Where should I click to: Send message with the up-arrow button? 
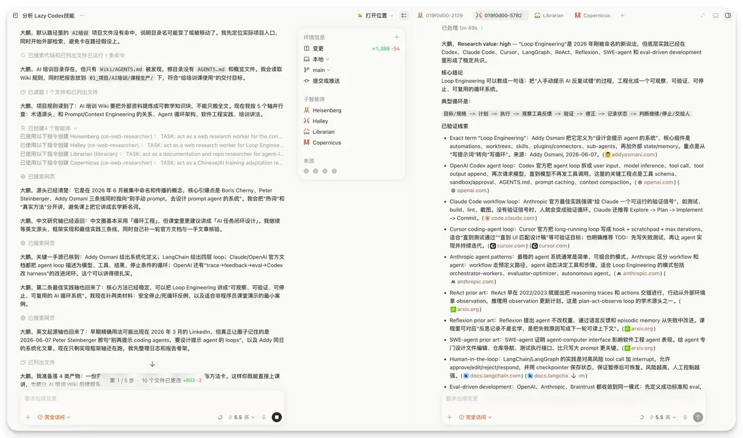pos(698,417)
